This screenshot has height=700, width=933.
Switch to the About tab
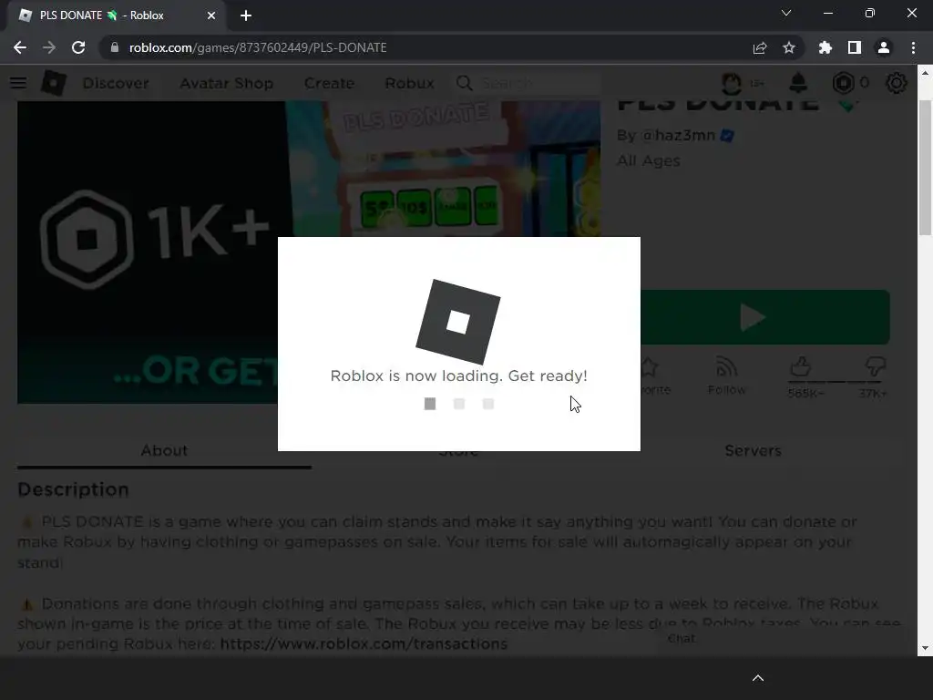pyautogui.click(x=164, y=450)
